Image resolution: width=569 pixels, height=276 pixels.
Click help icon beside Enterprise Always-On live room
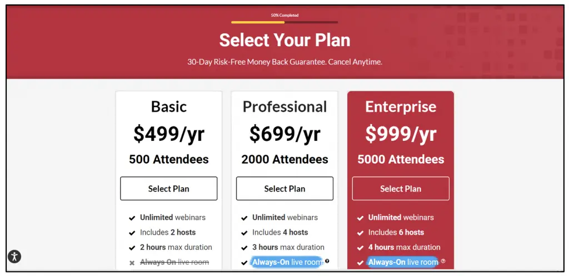[x=443, y=261]
